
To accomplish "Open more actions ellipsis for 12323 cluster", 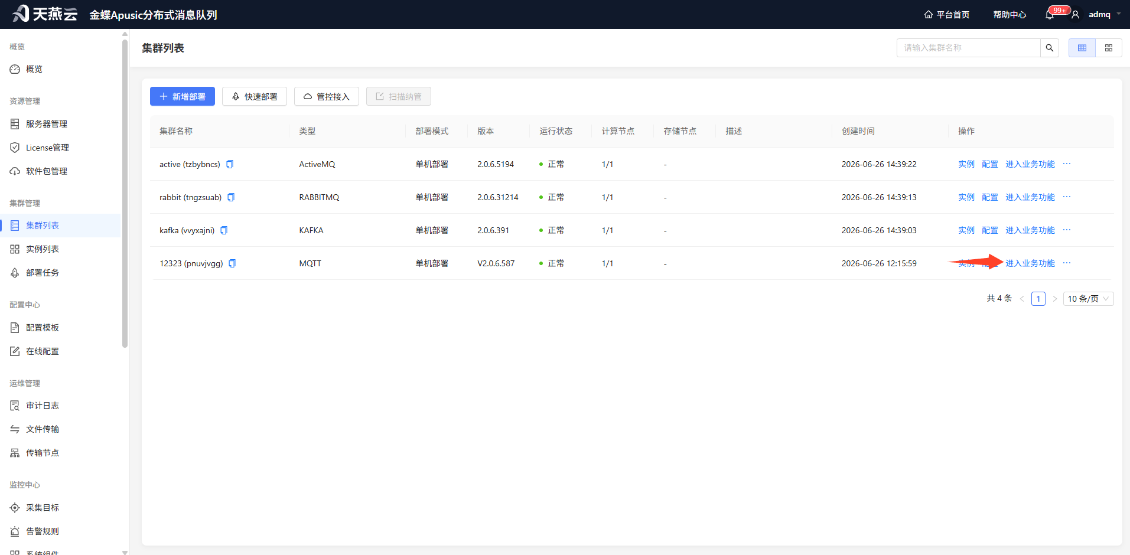I will pos(1067,263).
